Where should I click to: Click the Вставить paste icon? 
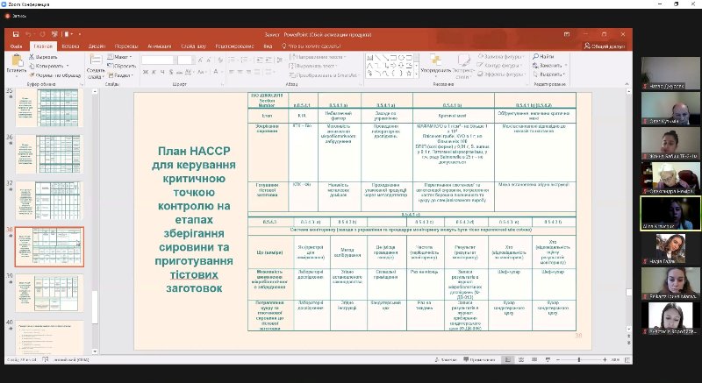[17, 60]
